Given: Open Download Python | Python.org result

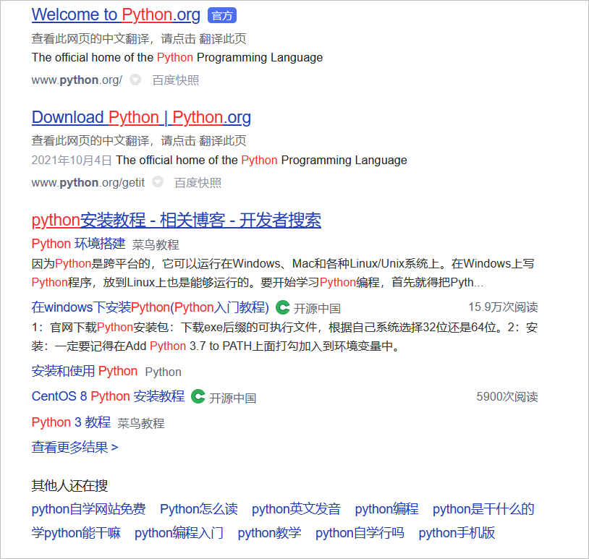Looking at the screenshot, I should 141,117.
